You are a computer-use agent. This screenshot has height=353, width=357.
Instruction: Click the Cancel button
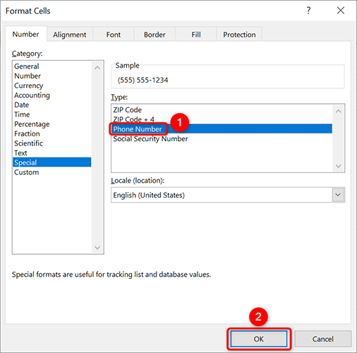323,339
